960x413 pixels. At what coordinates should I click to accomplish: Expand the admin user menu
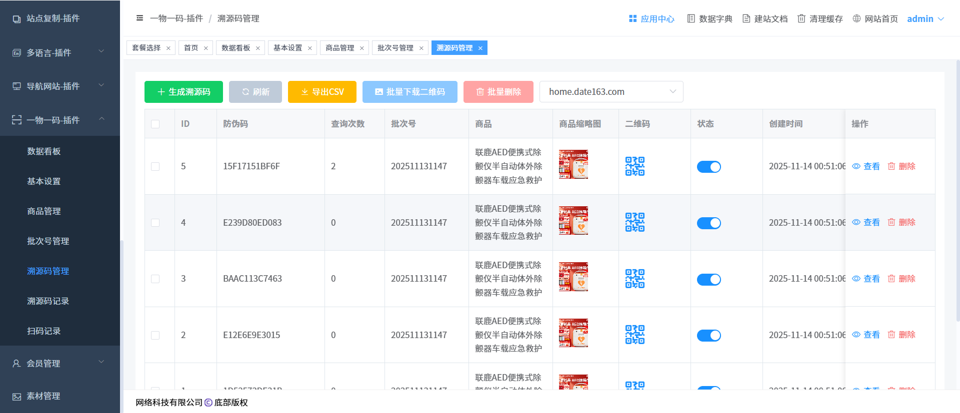point(925,18)
